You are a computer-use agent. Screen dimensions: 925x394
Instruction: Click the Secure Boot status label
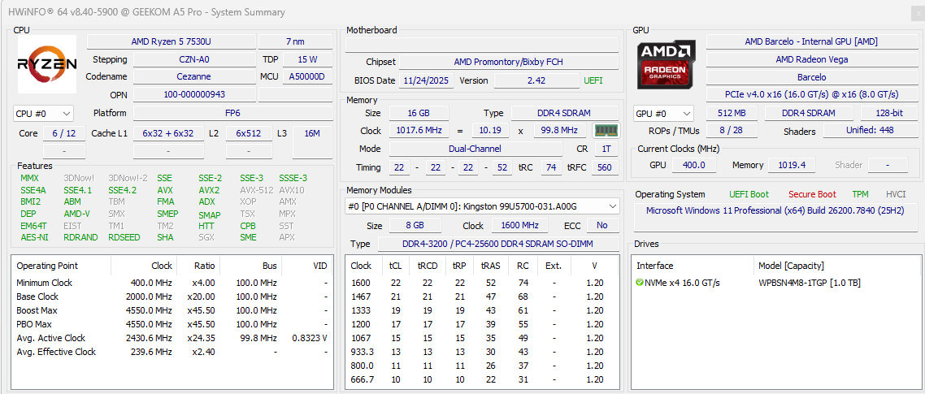tap(811, 194)
